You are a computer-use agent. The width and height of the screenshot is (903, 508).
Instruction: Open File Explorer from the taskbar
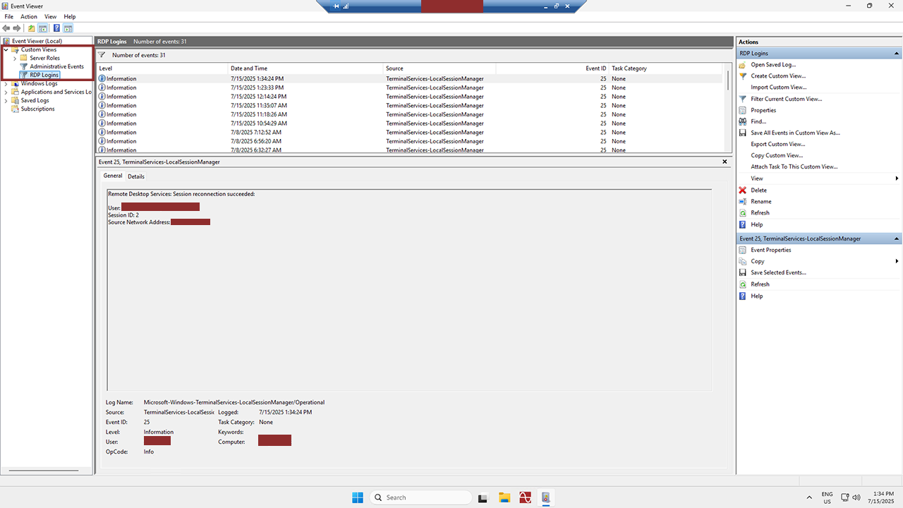(x=504, y=497)
